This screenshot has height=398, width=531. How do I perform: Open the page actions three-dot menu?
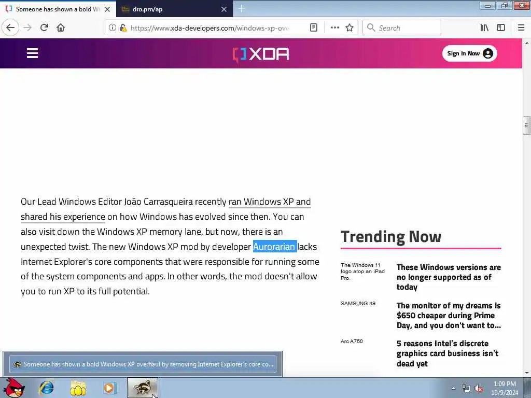pos(334,28)
